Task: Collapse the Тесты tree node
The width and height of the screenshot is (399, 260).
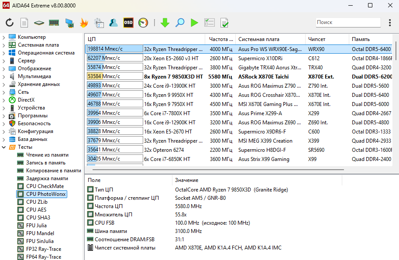Action: (x=3, y=147)
